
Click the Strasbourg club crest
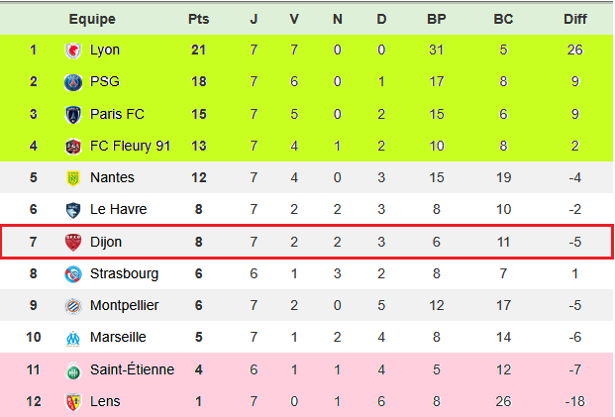(72, 273)
